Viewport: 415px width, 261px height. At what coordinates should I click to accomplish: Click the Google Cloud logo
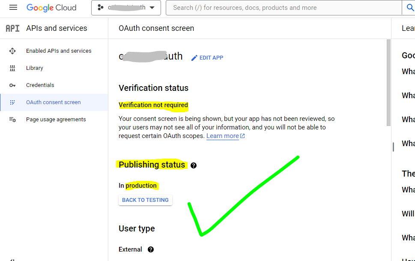[51, 8]
